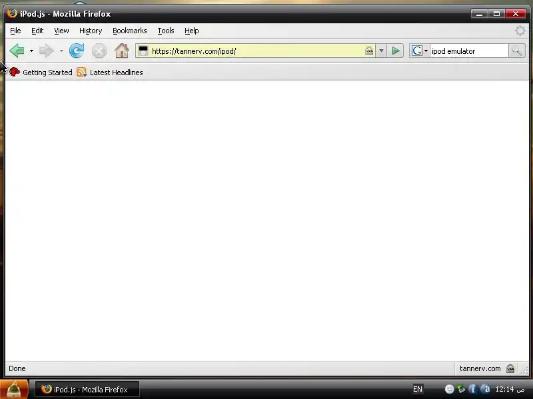533x399 pixels.
Task: Open the Getting Started bookmark
Action: tap(41, 72)
